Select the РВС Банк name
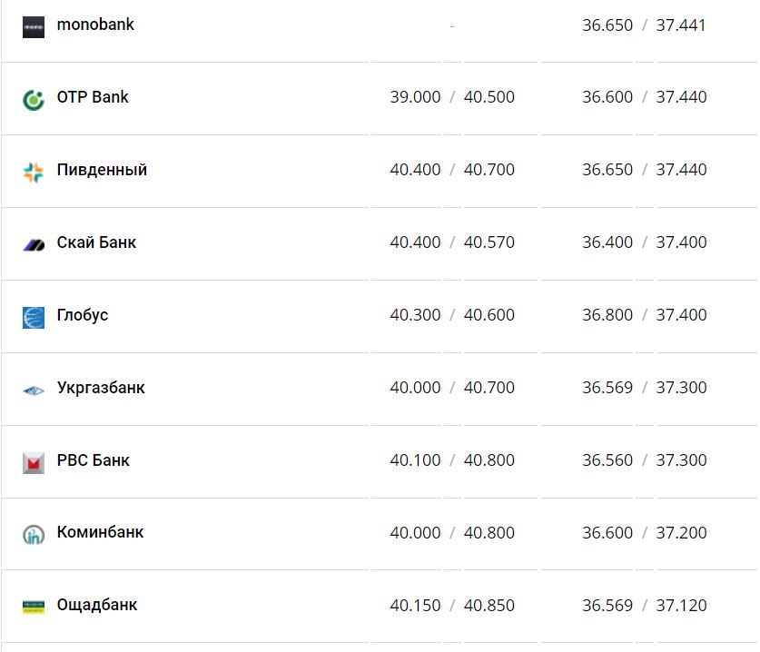The width and height of the screenshot is (760, 652). 93,460
